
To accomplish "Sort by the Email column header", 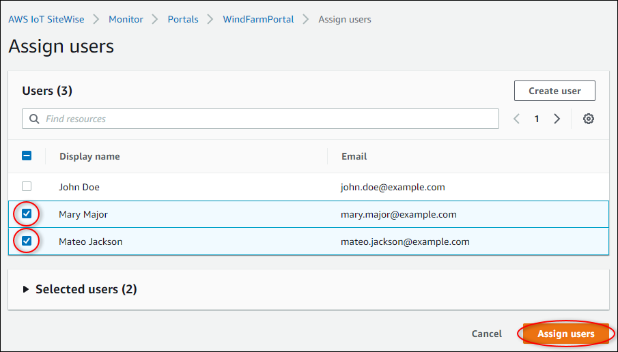I will pos(354,156).
